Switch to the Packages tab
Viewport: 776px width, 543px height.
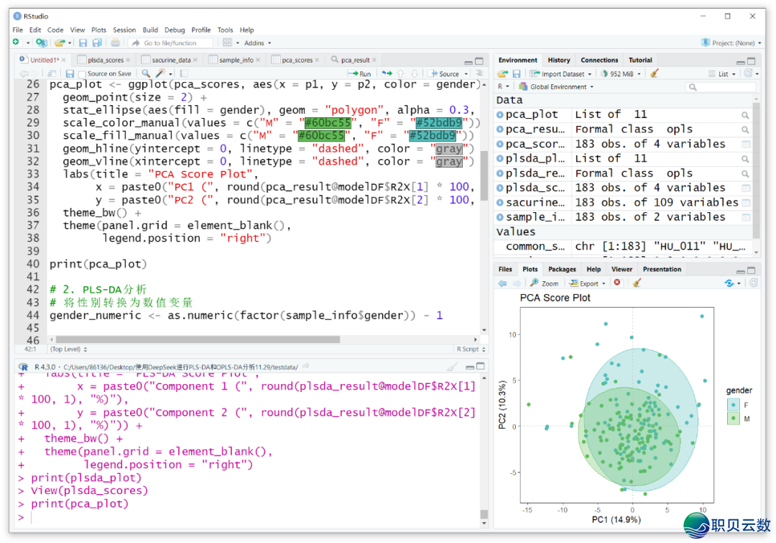[562, 270]
